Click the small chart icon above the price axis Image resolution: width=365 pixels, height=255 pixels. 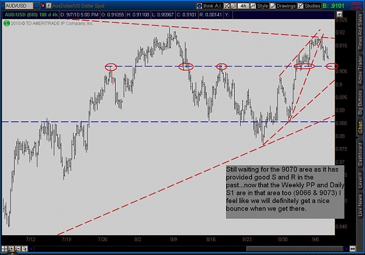click(339, 15)
